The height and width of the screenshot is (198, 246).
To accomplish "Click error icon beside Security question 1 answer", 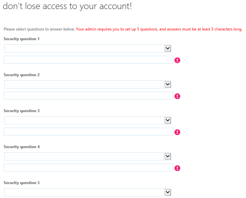I will coord(177,60).
